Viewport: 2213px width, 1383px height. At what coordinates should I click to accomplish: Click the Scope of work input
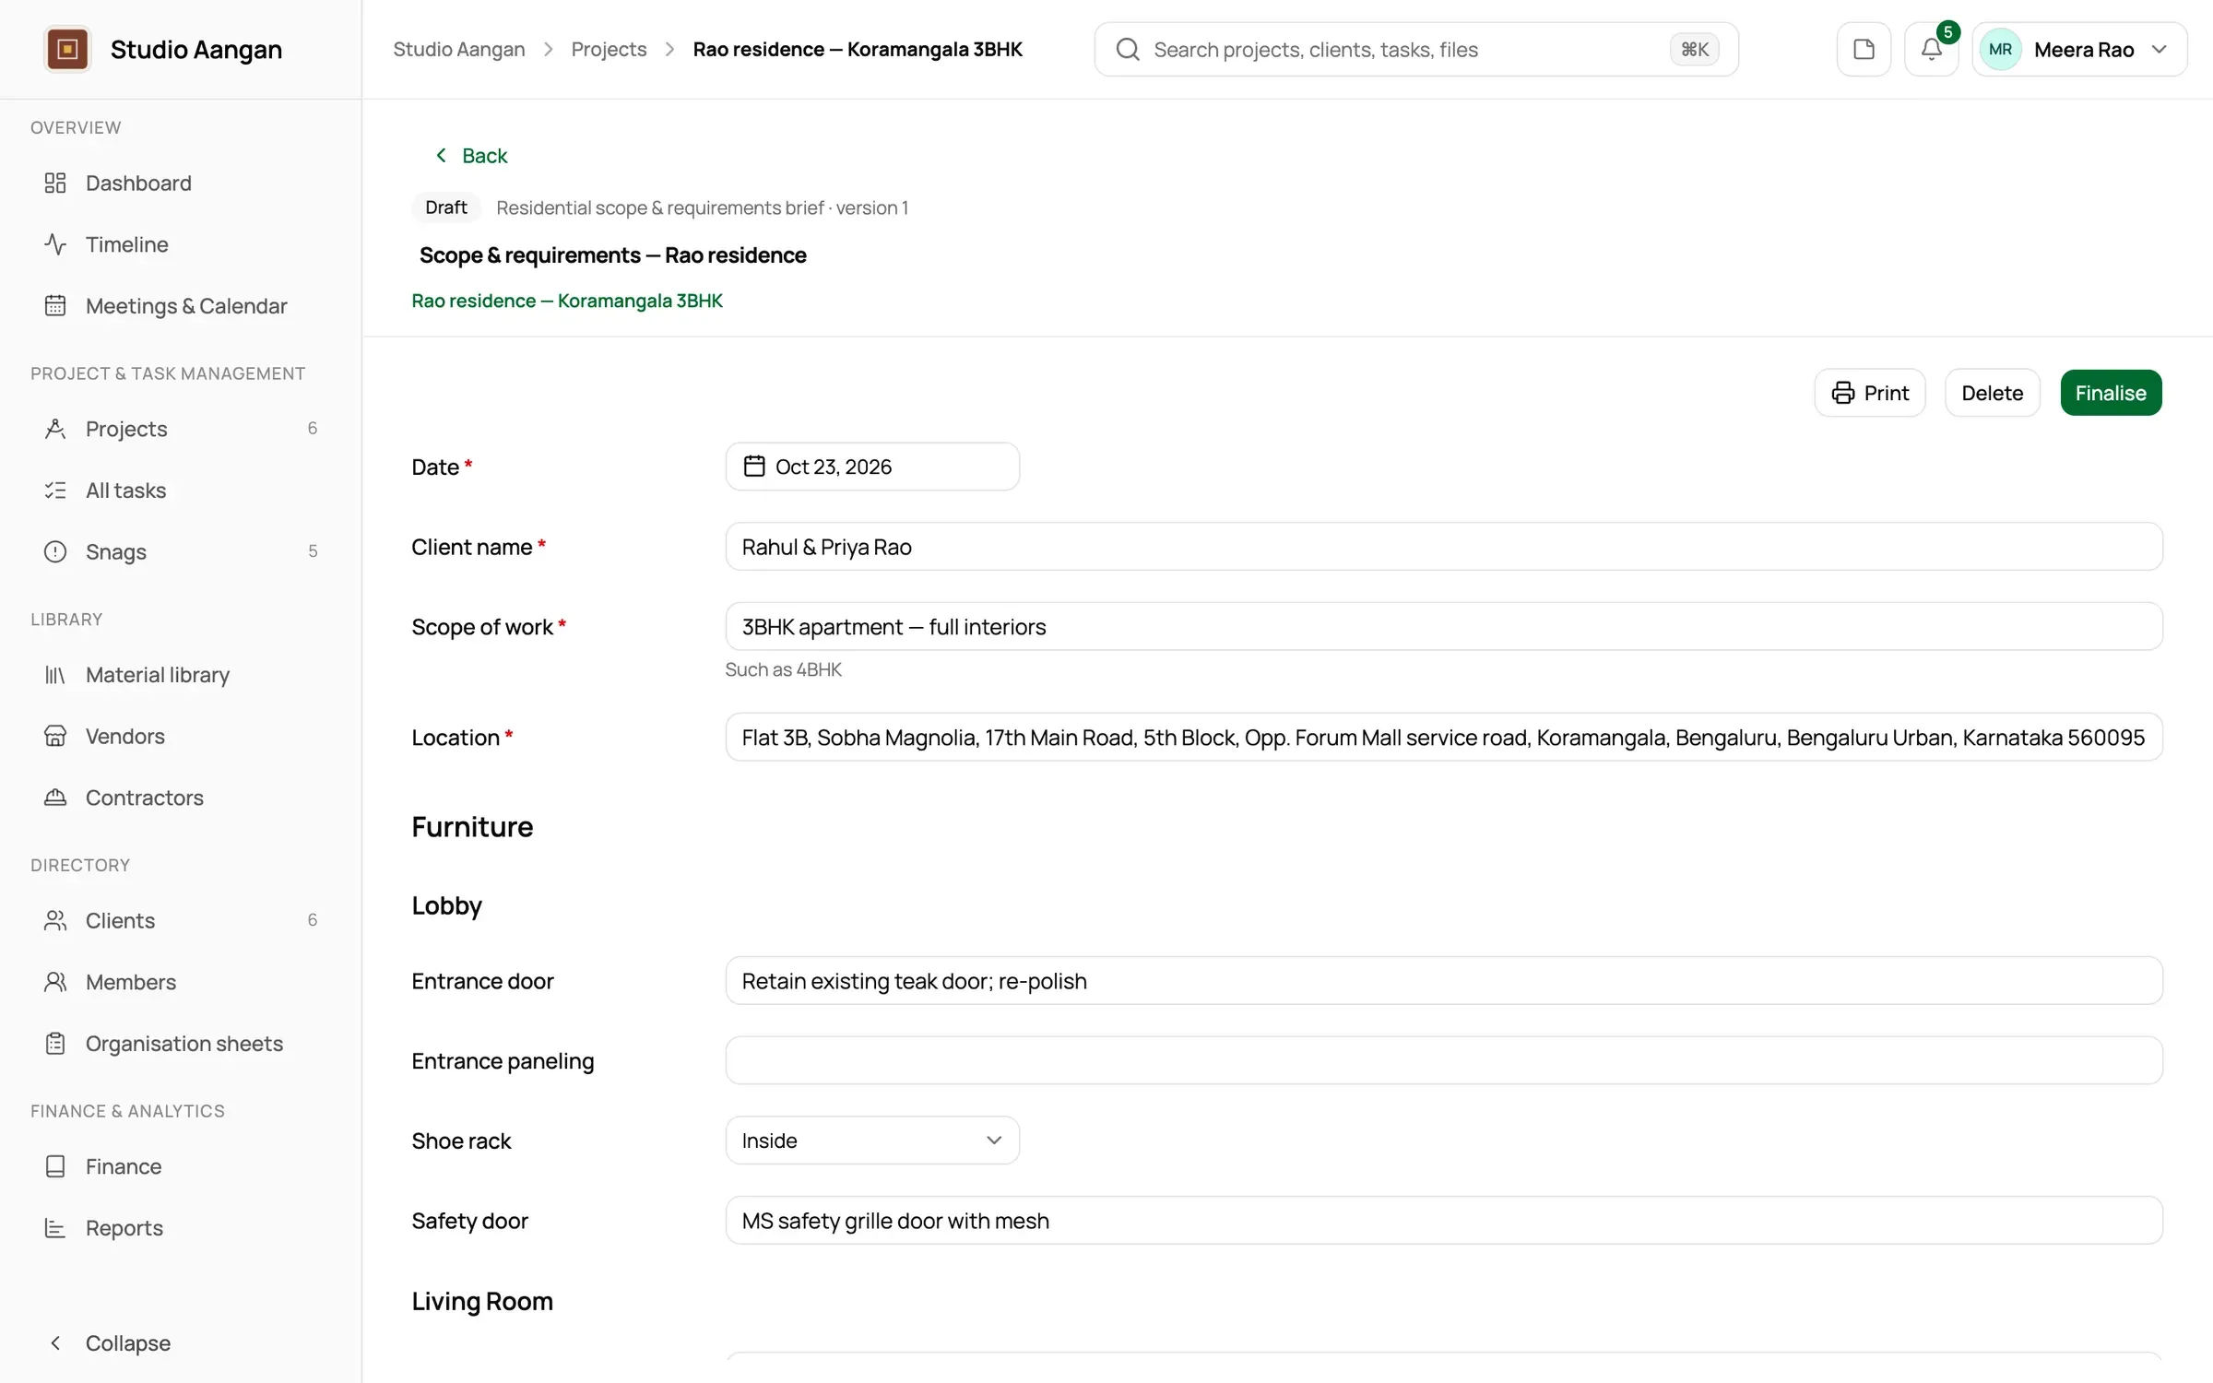(x=1444, y=627)
